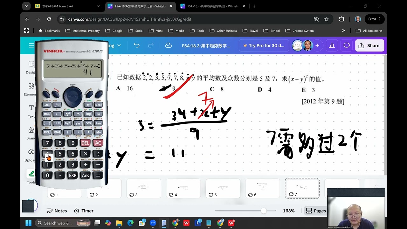
Task: Click the calculator AC key
Action: pyautogui.click(x=98, y=143)
